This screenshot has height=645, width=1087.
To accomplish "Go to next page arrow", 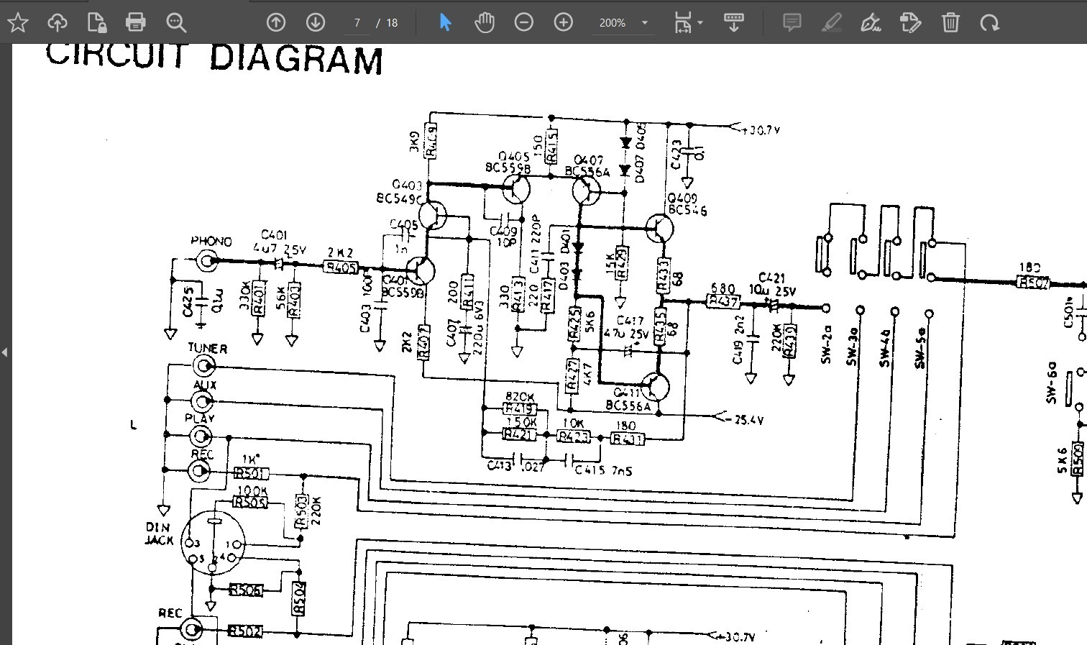I will [316, 23].
